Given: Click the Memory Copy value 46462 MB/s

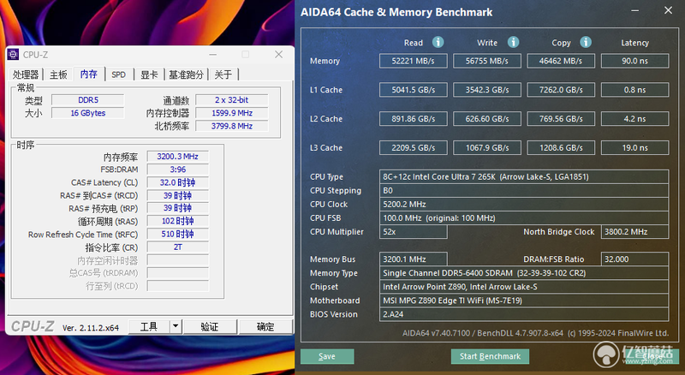Looking at the screenshot, I should click(x=561, y=61).
